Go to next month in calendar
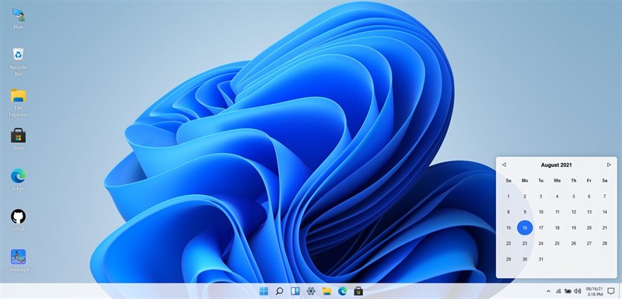The image size is (622, 299). point(609,165)
